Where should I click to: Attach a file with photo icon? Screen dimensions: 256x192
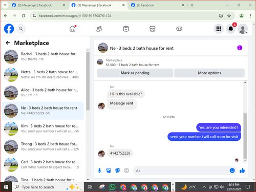pyautogui.click(x=109, y=170)
